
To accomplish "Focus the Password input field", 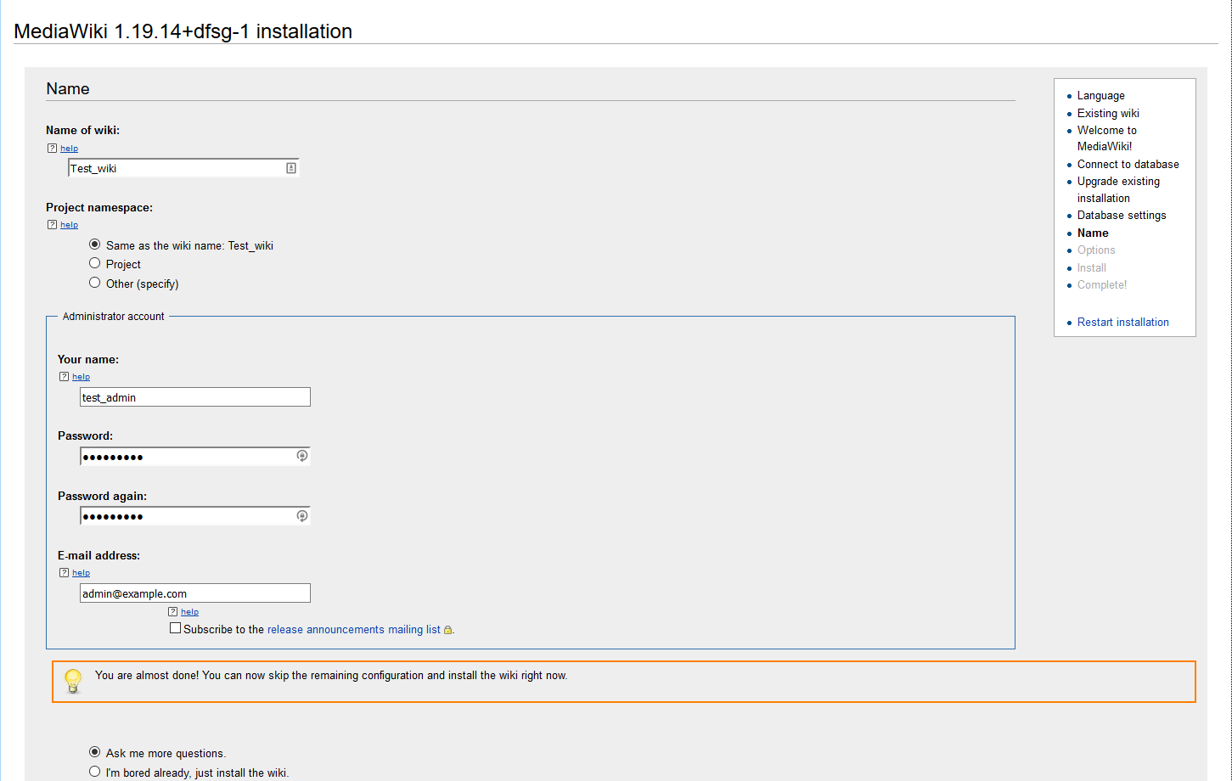I will (195, 457).
